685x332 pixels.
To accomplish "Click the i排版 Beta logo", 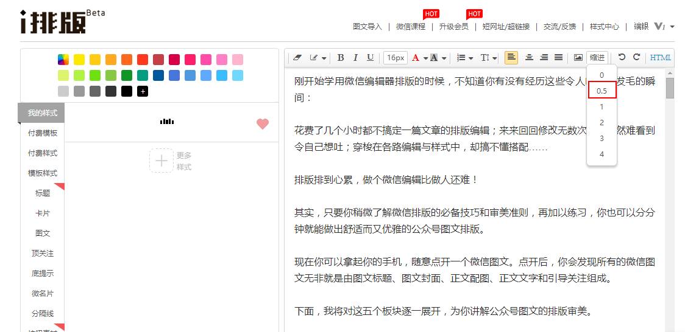I will click(x=63, y=21).
